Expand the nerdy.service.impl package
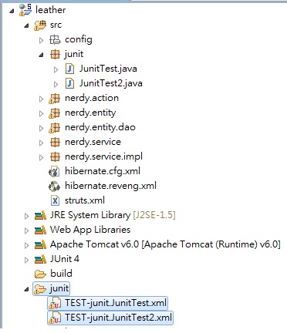Screen dimensions: 287x333 pos(41,157)
